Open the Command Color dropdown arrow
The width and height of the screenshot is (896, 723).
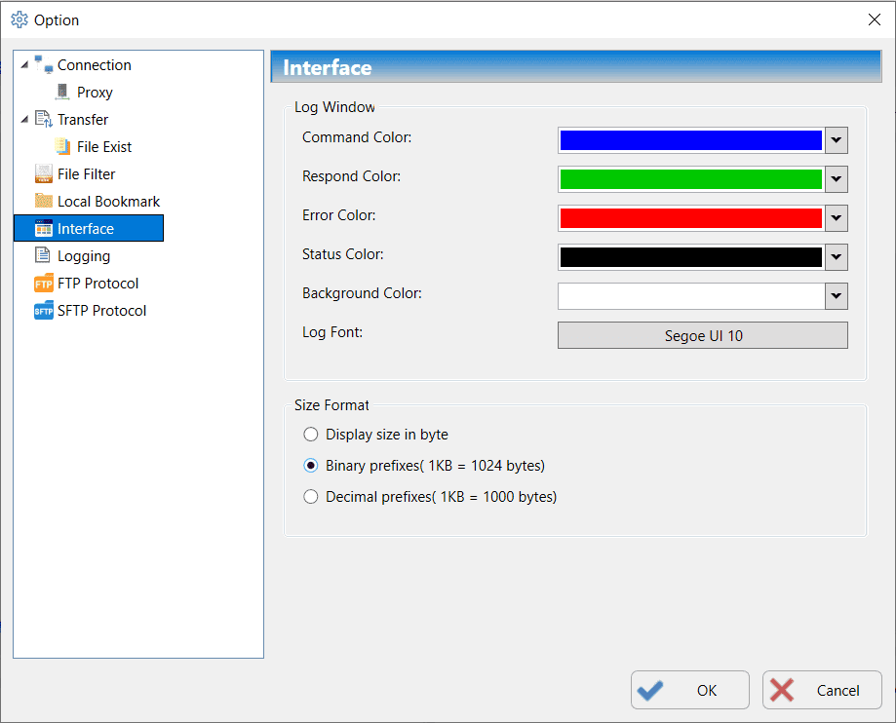tap(836, 140)
